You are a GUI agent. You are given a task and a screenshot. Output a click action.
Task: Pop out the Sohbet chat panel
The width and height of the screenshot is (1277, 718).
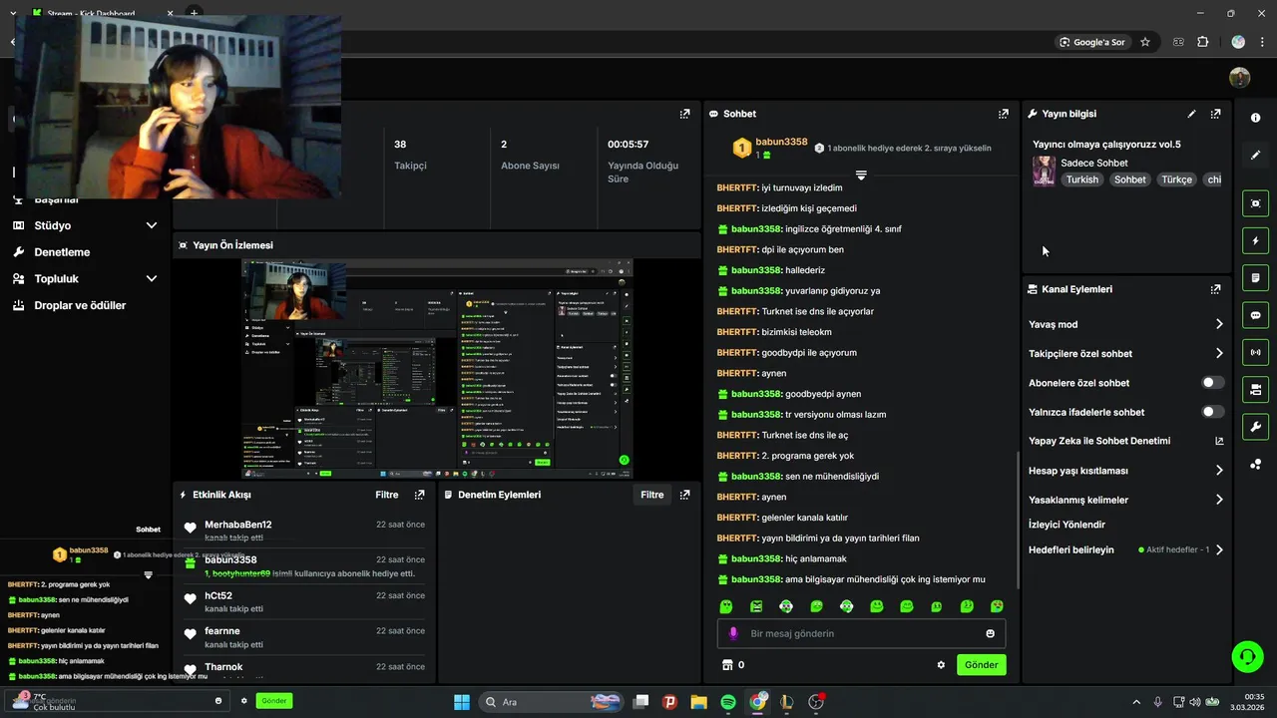pos(1004,114)
